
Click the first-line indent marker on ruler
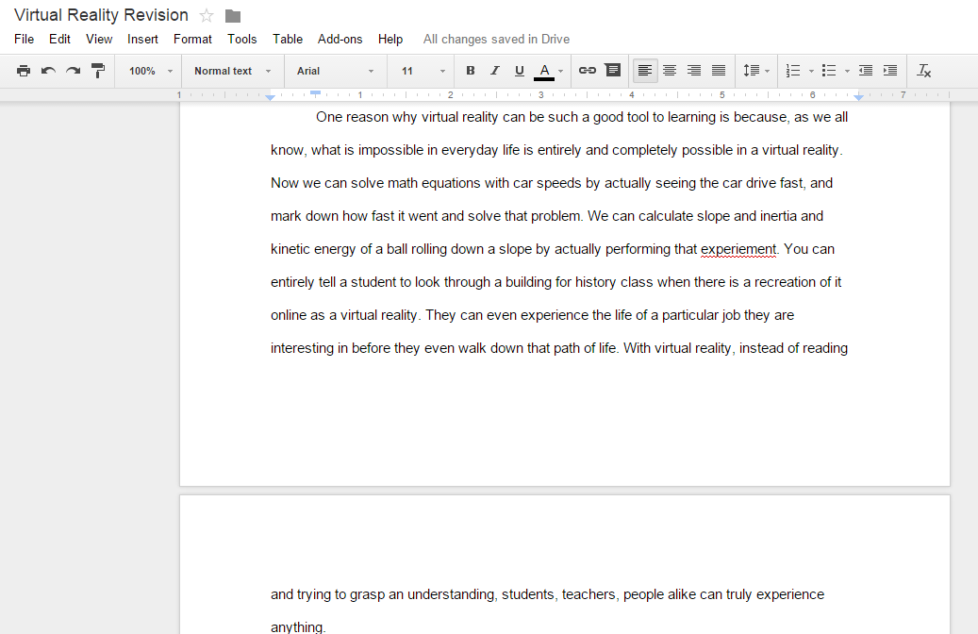tap(316, 93)
